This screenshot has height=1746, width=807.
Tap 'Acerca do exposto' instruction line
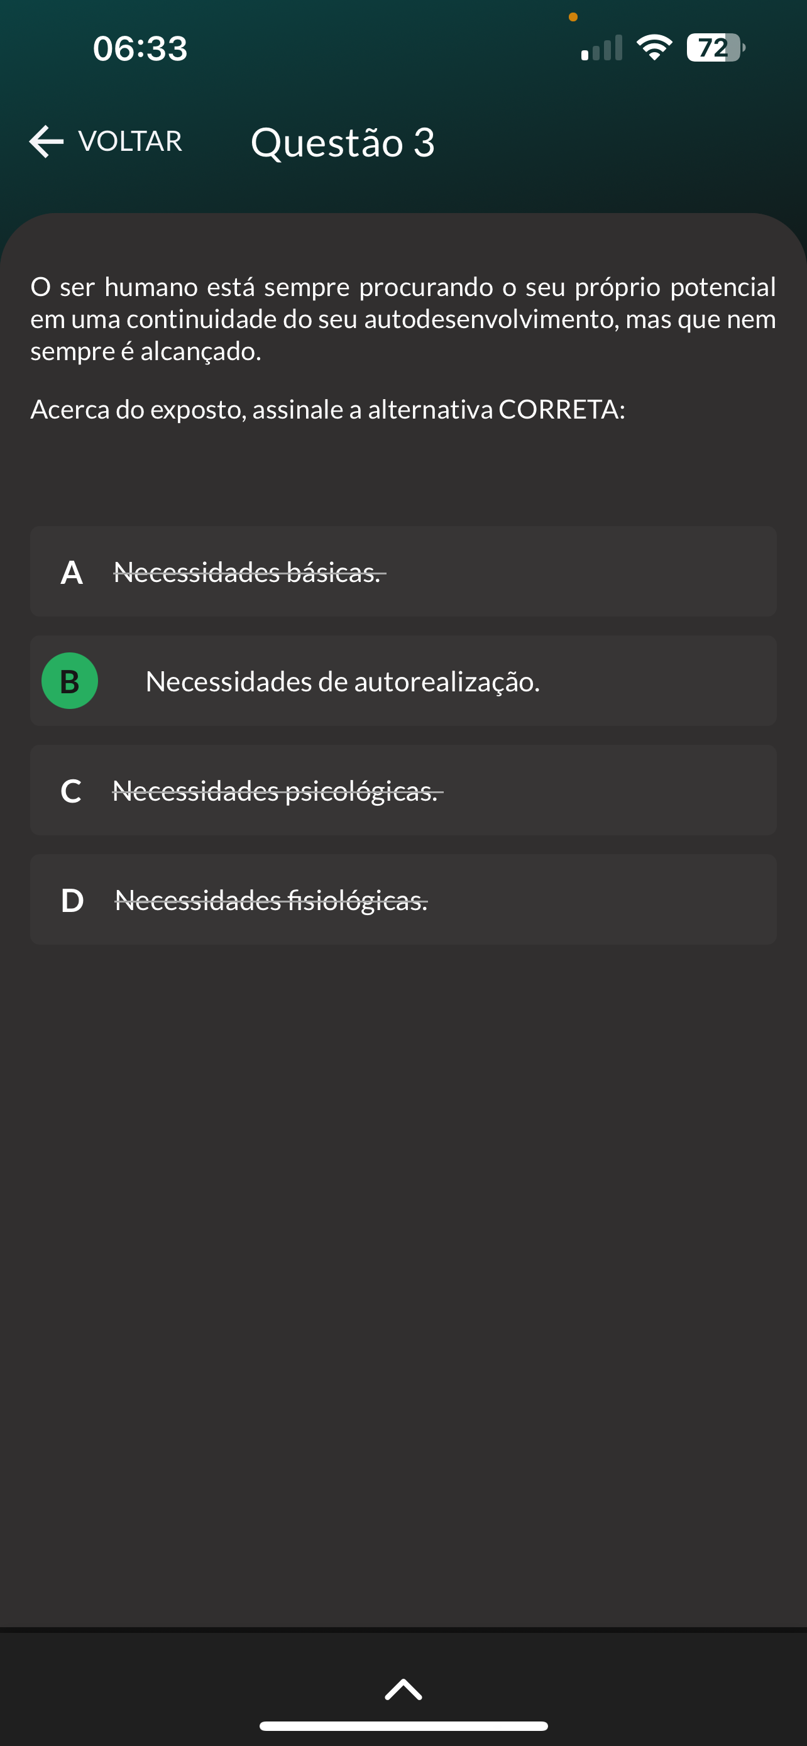327,409
